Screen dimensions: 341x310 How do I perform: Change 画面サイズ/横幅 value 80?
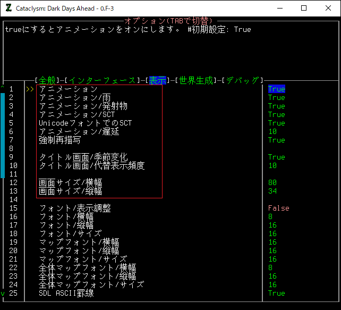tap(272, 183)
